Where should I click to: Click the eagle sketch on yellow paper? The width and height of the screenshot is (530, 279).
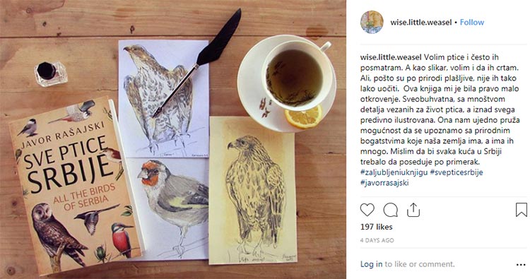tap(252, 190)
